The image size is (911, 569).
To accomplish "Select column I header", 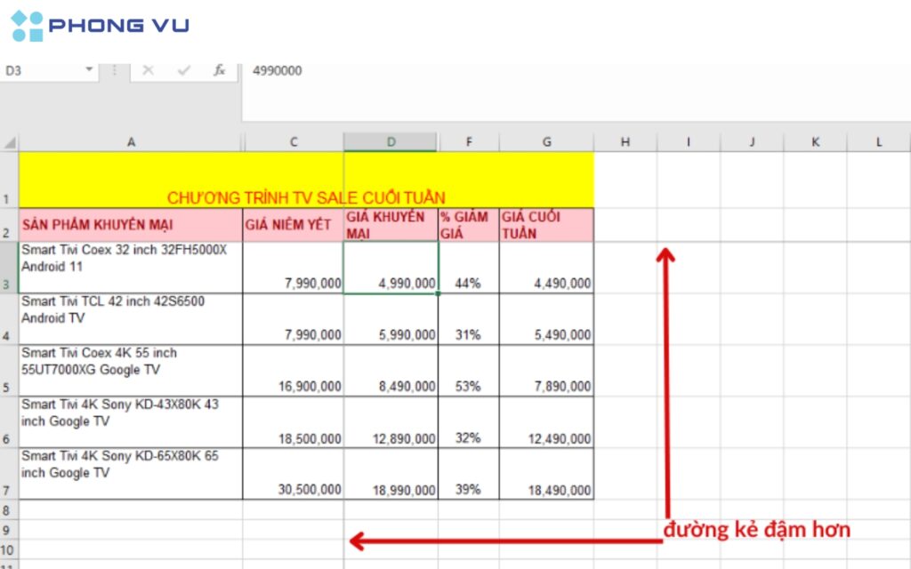I will click(x=689, y=142).
